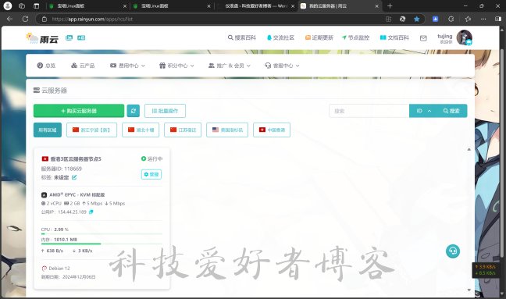The width and height of the screenshot is (506, 299).
Task: Click the green 购买云服务器 button
Action: click(79, 111)
